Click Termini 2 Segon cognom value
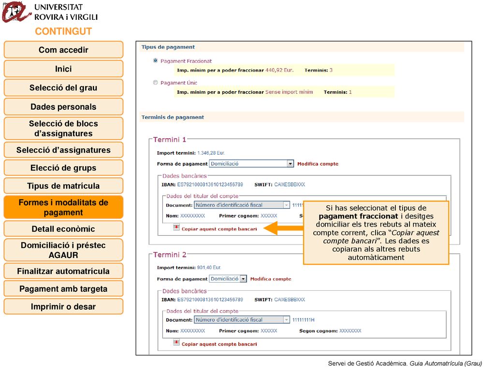 (x=350, y=331)
